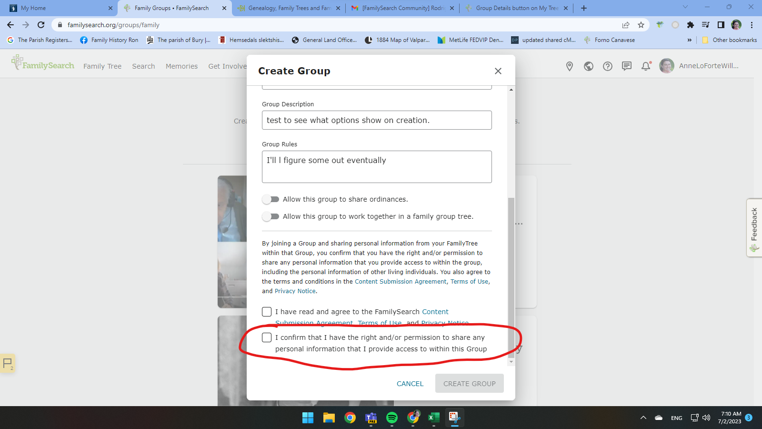
Task: Open Microsoft Teams from the taskbar
Action: (371, 418)
